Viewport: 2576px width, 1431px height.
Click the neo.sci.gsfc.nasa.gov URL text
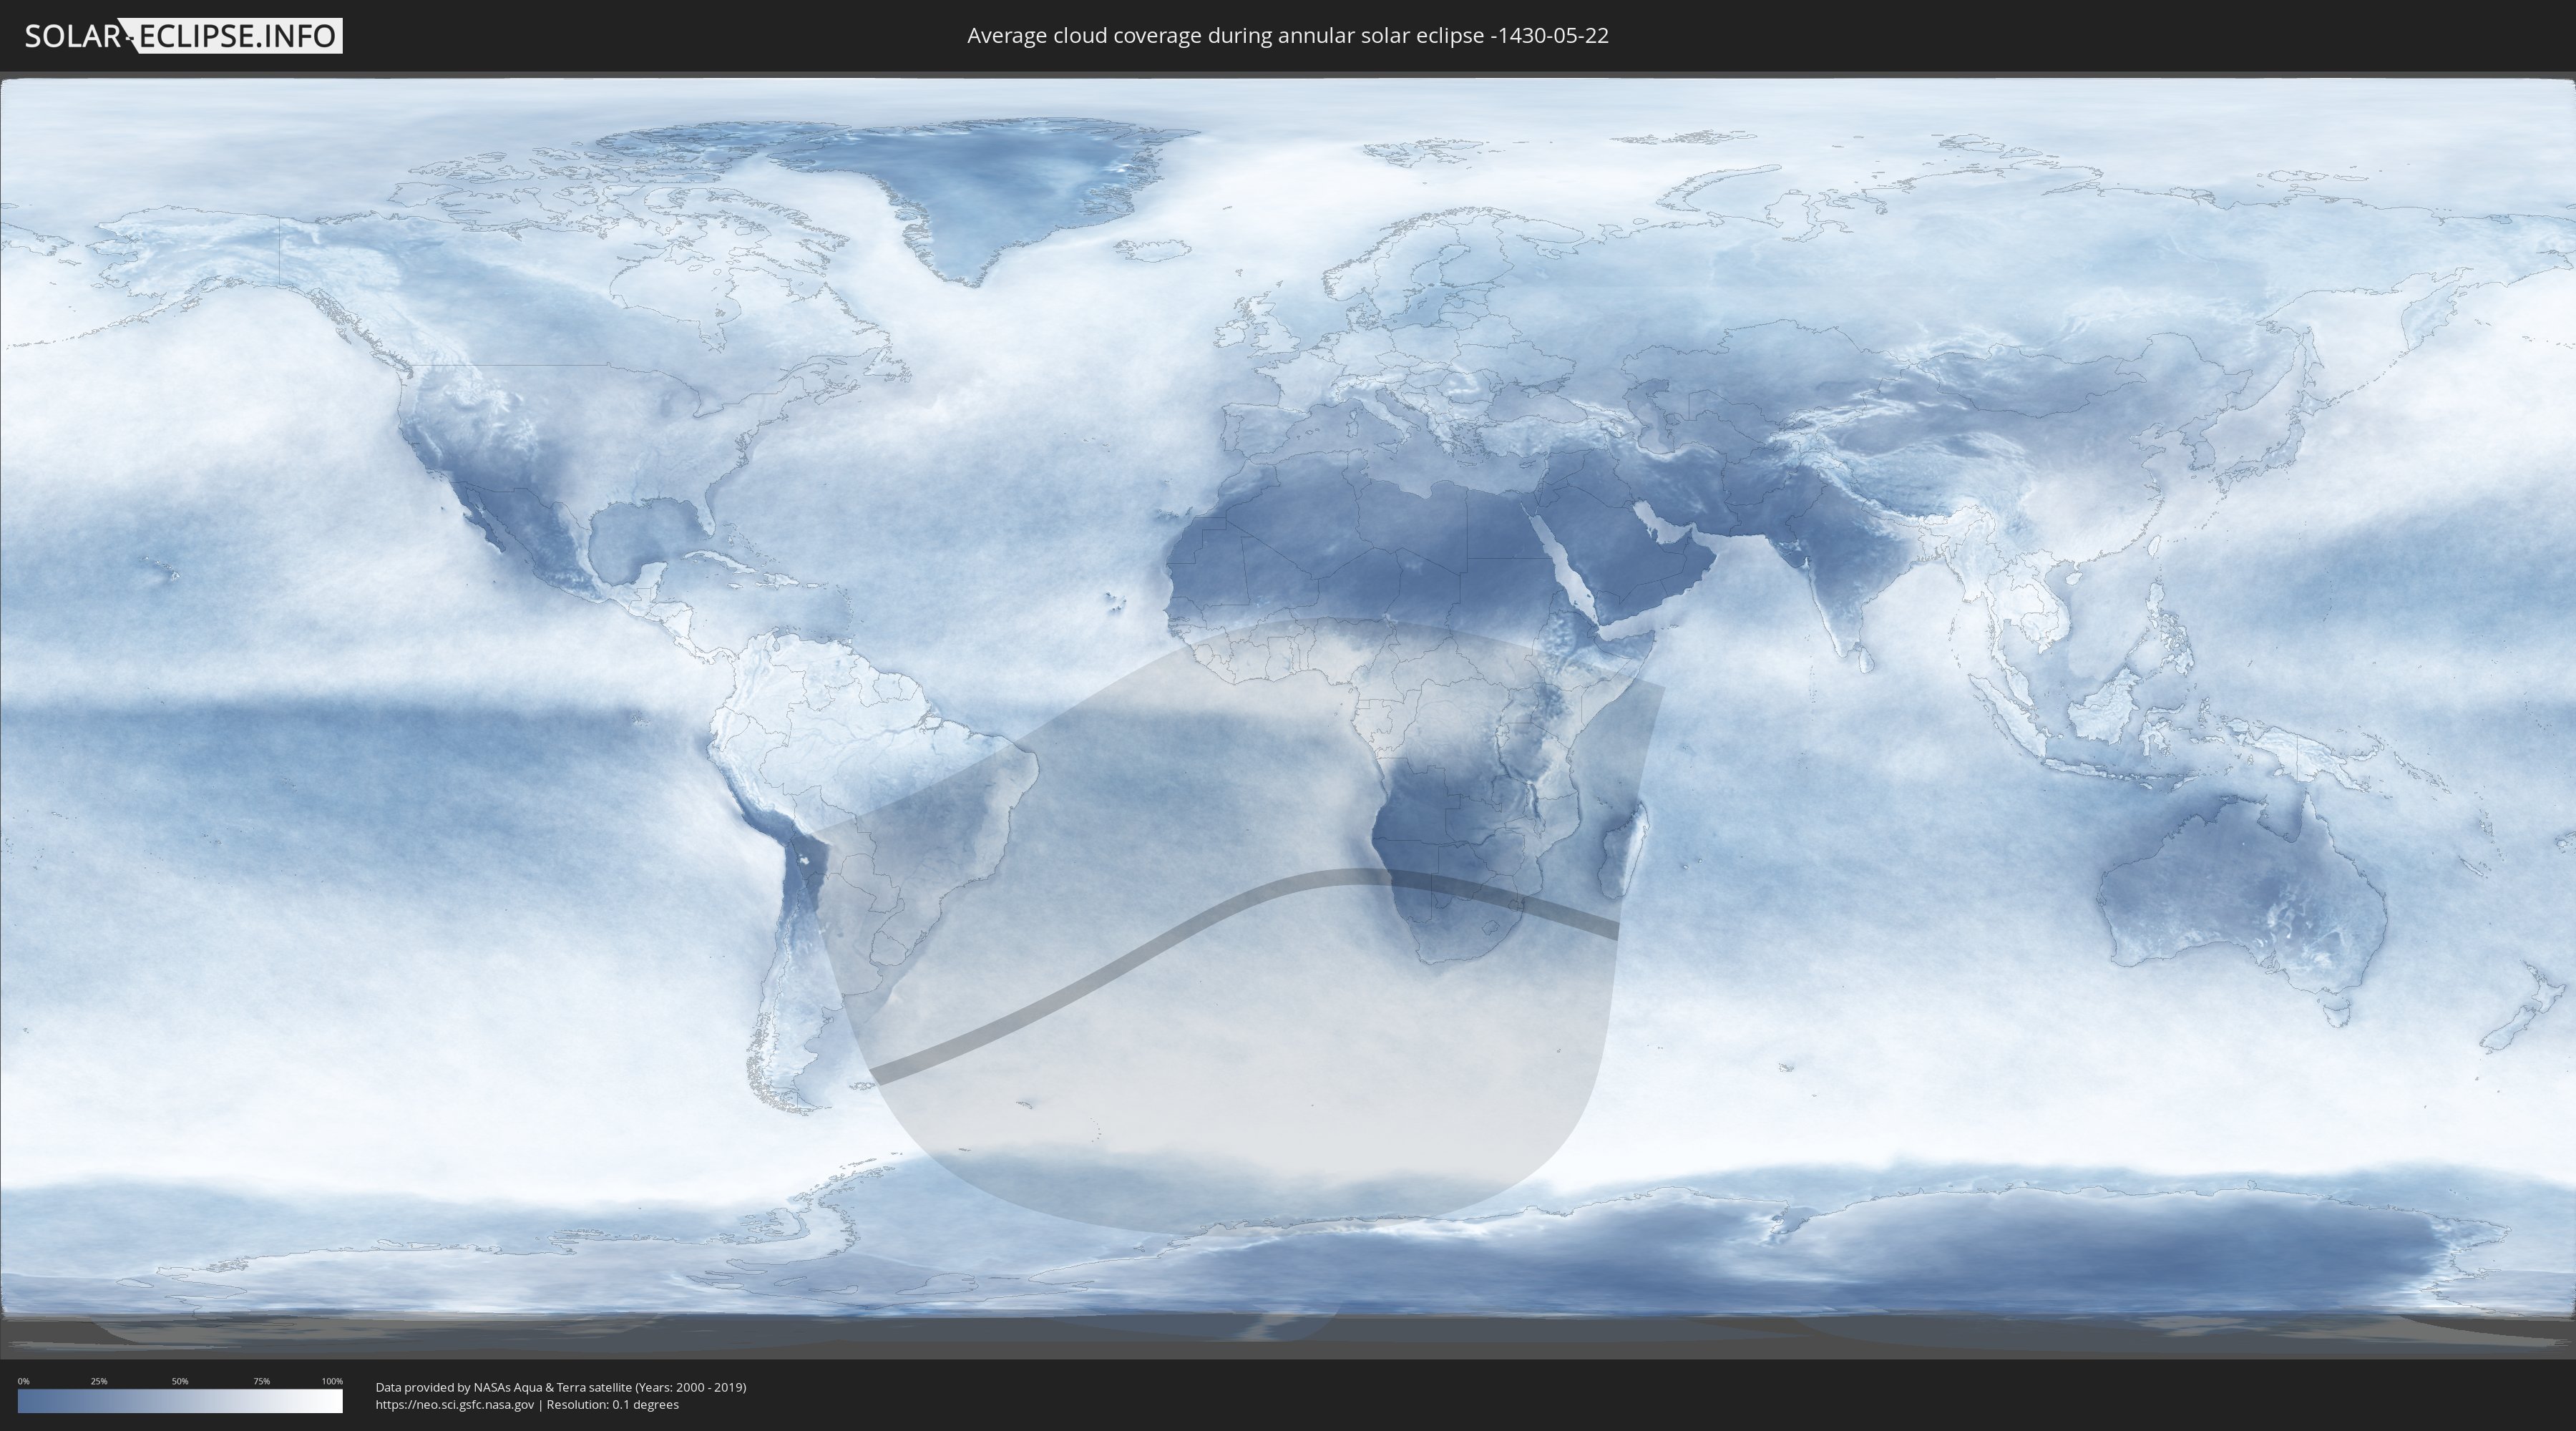coord(455,1404)
